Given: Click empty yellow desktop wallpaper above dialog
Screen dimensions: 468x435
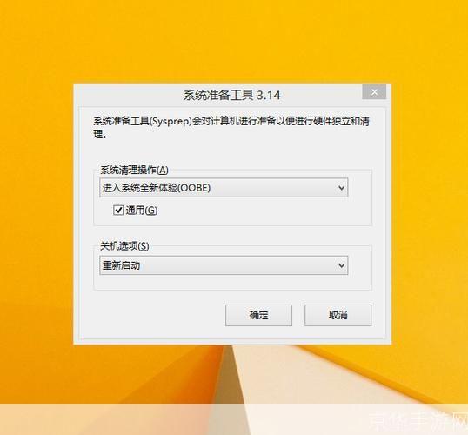Looking at the screenshot, I should pyautogui.click(x=233, y=42).
